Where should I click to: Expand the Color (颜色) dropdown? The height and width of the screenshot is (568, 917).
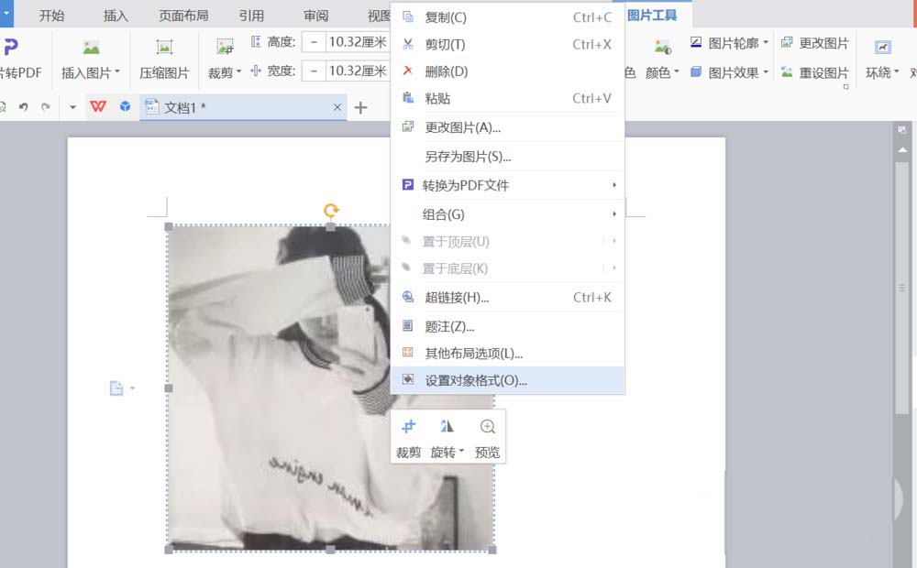pos(660,71)
